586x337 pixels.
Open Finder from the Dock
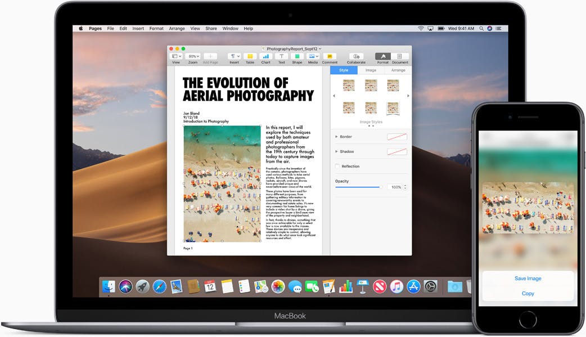[x=109, y=287]
